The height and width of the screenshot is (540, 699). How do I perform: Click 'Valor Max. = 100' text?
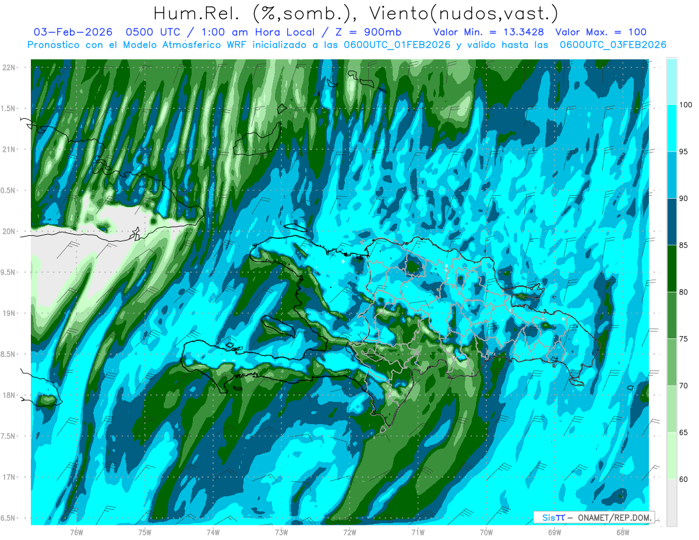click(601, 32)
